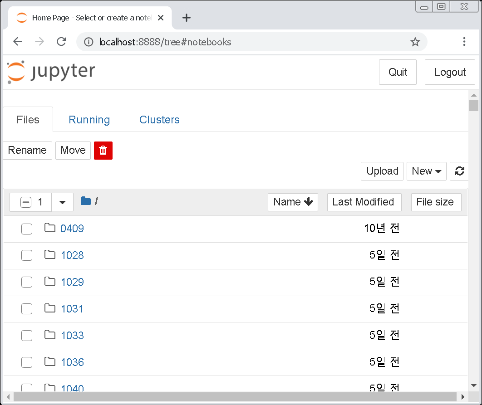The height and width of the screenshot is (405, 482).
Task: Open the 1031 folder link
Action: pyautogui.click(x=72, y=309)
